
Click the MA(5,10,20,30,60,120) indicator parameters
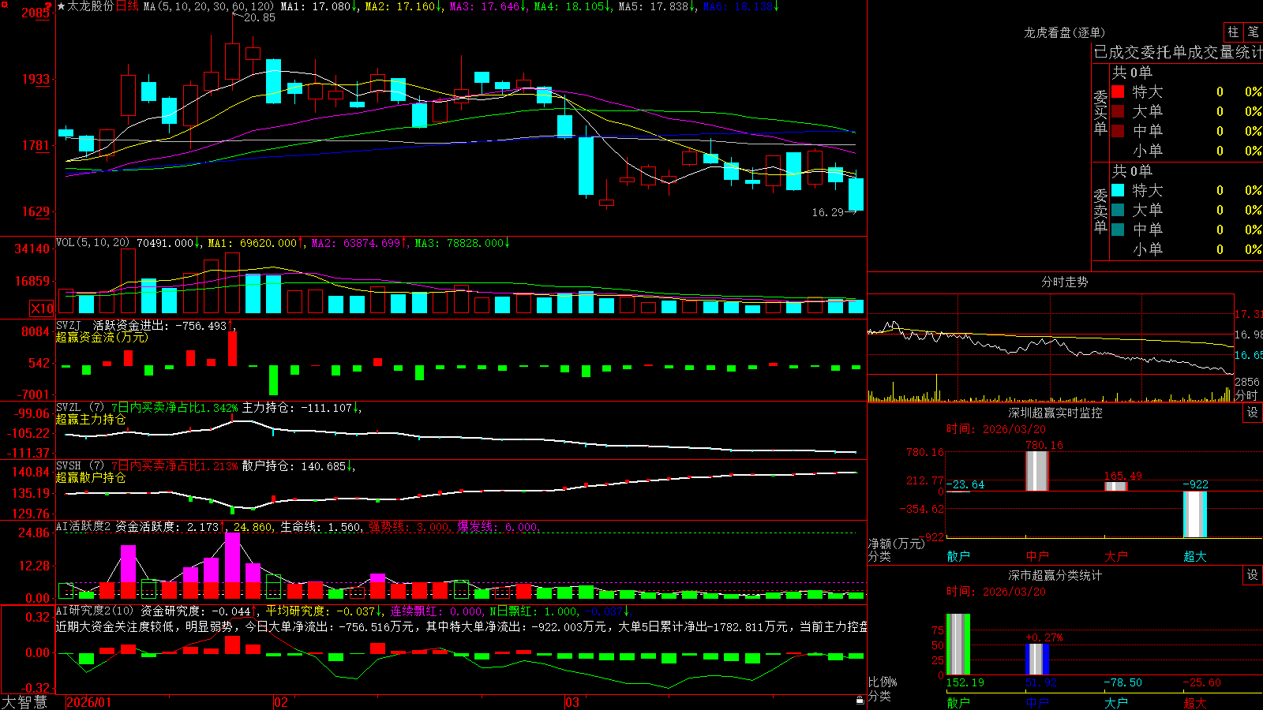(x=208, y=6)
